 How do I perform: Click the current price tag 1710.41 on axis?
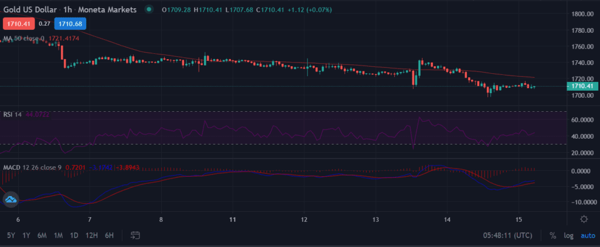pos(582,87)
